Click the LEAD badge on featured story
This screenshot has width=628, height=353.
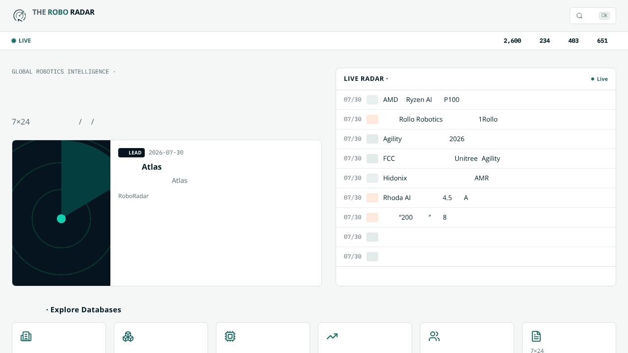click(x=131, y=153)
